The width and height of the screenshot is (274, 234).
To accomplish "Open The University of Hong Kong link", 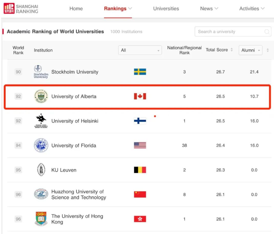I will tap(77, 219).
